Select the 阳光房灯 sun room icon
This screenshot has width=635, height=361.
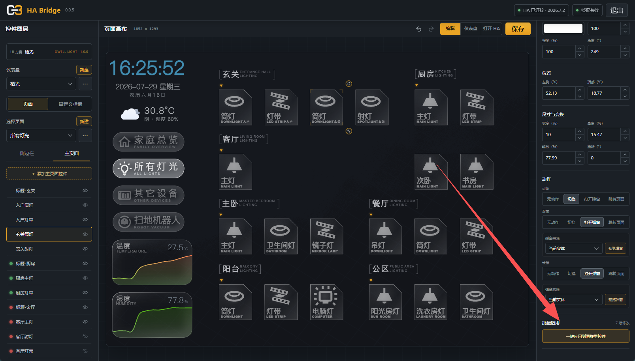pyautogui.click(x=385, y=302)
